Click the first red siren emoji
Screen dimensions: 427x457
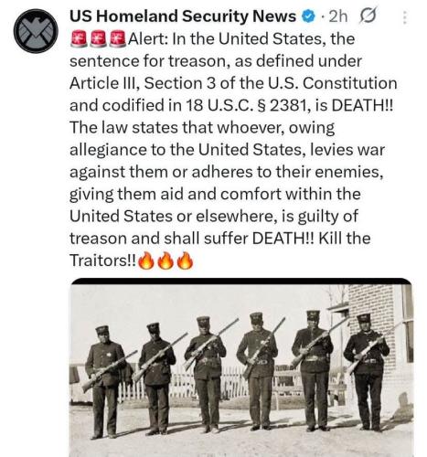[x=79, y=39]
